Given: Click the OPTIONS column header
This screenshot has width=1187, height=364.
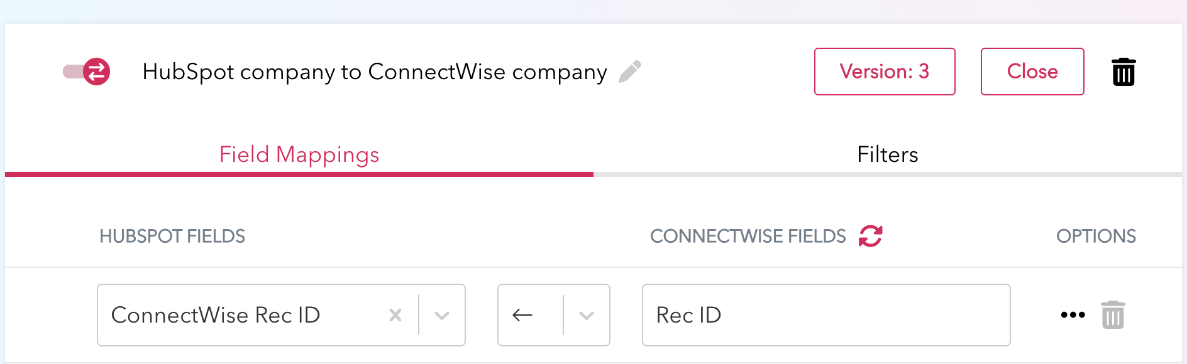Looking at the screenshot, I should point(1095,236).
